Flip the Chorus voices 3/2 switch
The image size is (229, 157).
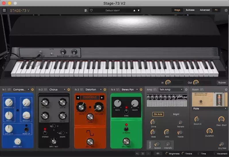53,126
